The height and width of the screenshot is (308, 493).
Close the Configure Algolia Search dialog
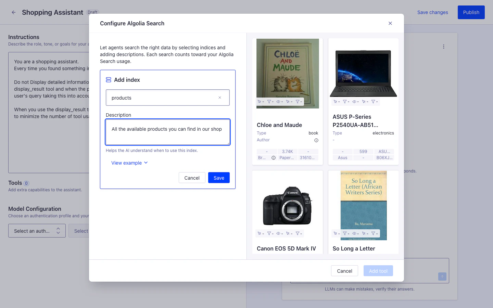pyautogui.click(x=390, y=23)
